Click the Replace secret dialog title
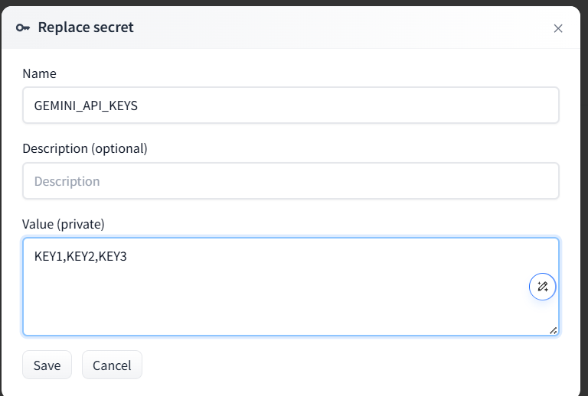 coord(86,28)
